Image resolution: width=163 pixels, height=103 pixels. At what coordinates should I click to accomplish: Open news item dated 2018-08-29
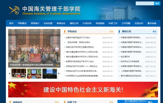82,52
